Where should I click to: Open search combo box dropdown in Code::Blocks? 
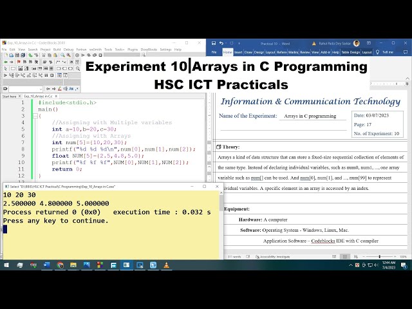click(x=41, y=89)
